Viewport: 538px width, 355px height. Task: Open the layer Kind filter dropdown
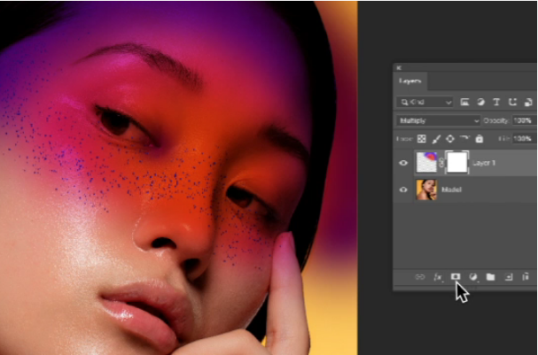coord(425,102)
